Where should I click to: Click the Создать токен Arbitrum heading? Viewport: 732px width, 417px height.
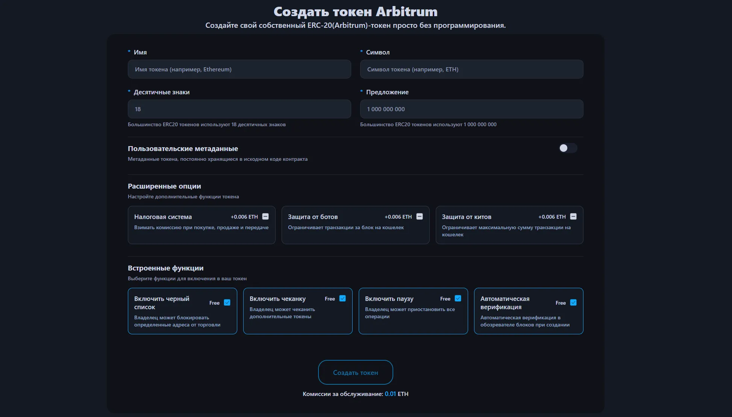click(355, 12)
